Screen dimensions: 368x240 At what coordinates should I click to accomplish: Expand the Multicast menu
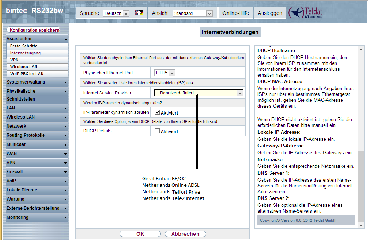37,144
